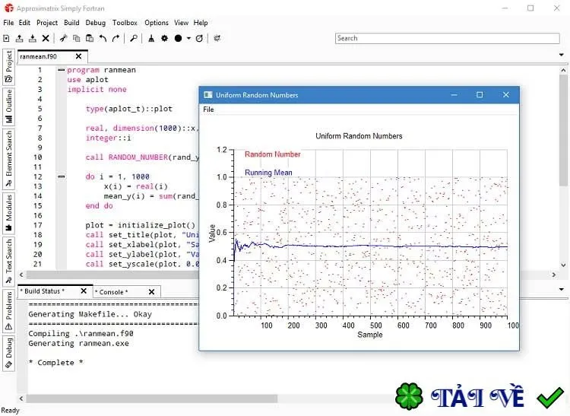This screenshot has width=570, height=416.
Task: Click the cut scissors toolbar icon
Action: pos(63,38)
